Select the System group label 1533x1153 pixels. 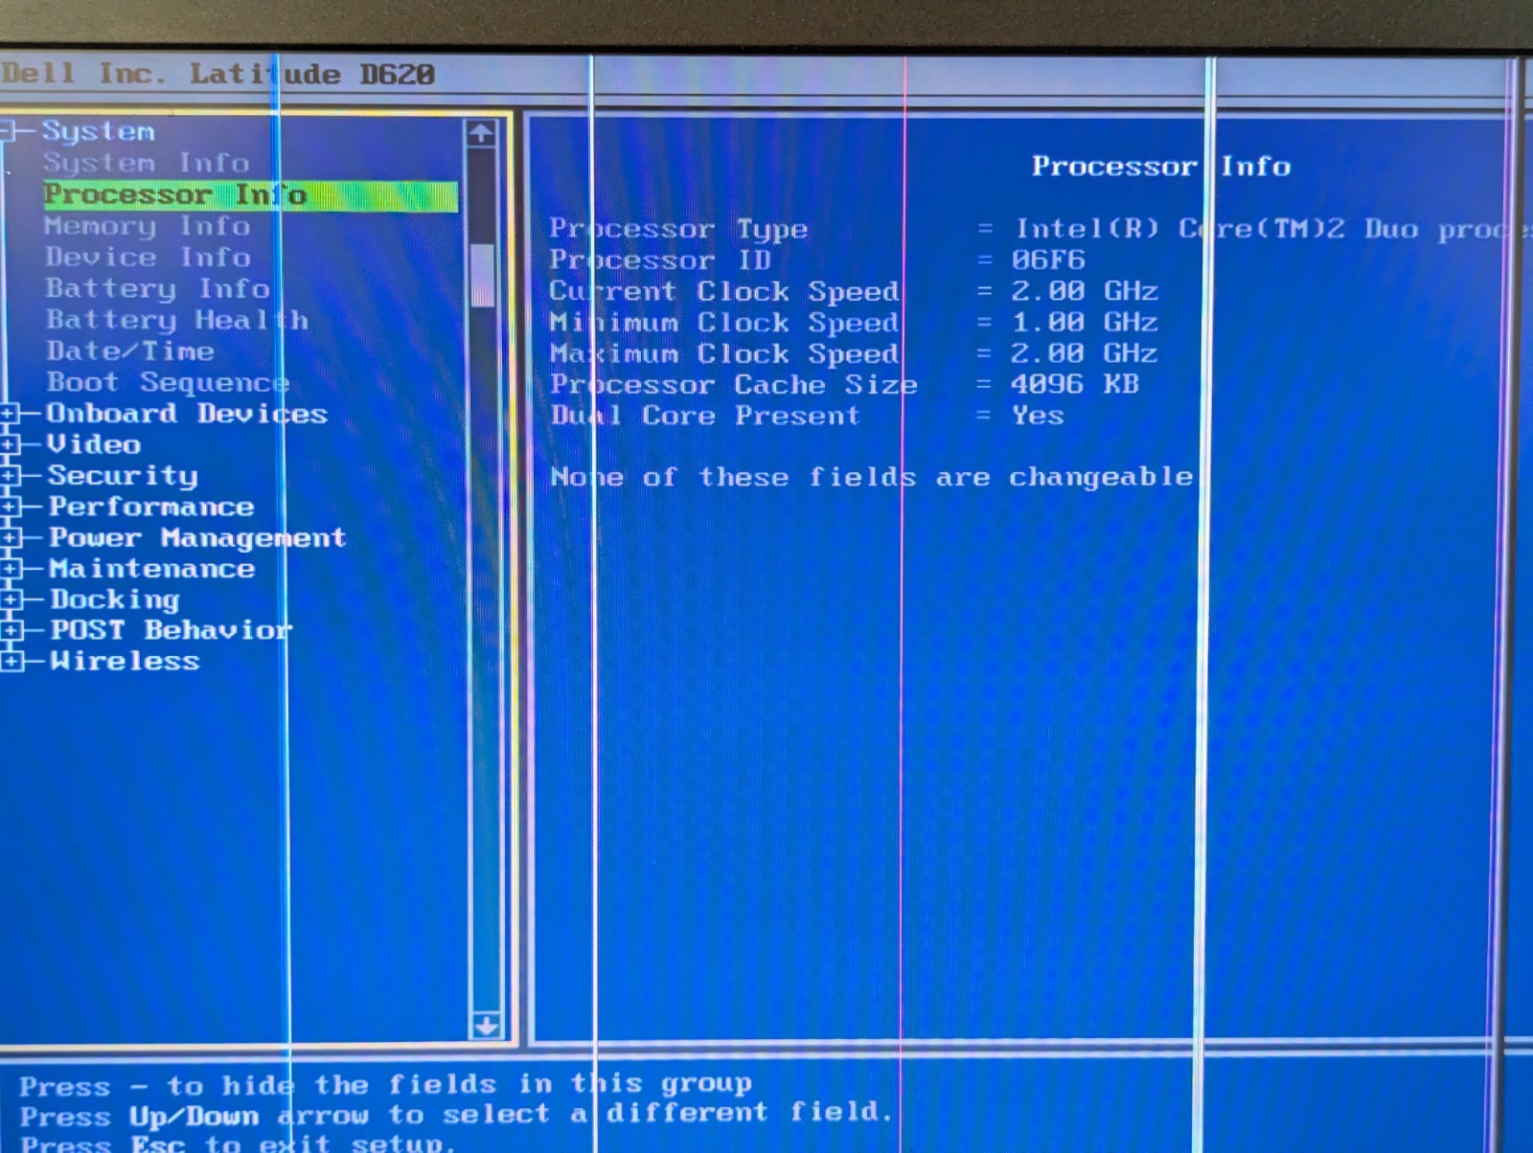click(98, 131)
